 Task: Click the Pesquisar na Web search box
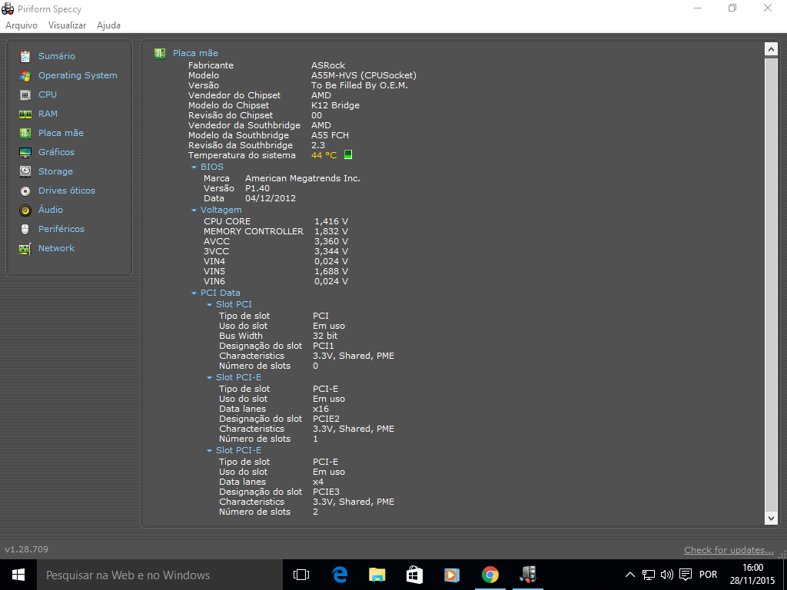click(x=160, y=575)
